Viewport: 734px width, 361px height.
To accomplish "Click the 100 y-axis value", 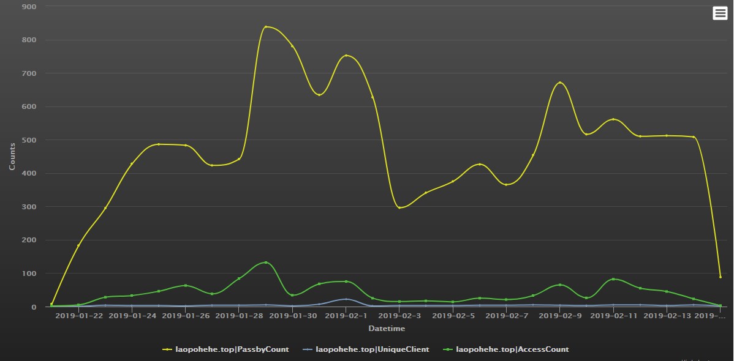I will click(29, 273).
